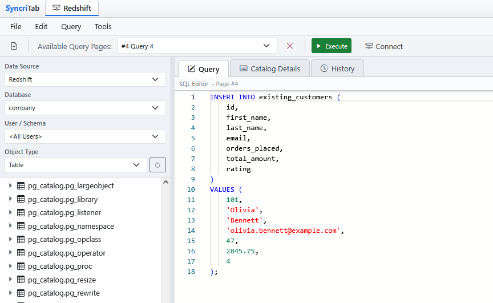This screenshot has height=303, width=493.
Task: Open the File menu
Action: click(16, 26)
